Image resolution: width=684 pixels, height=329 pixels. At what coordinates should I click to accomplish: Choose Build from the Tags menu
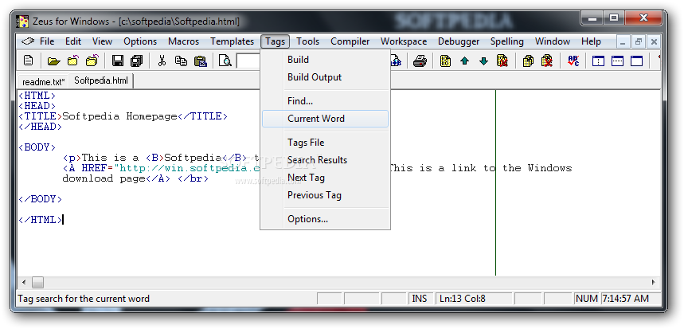tap(325, 60)
